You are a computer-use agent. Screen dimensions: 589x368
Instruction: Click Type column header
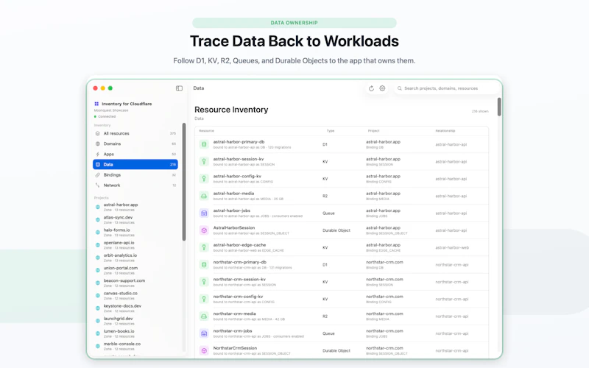[x=330, y=131]
